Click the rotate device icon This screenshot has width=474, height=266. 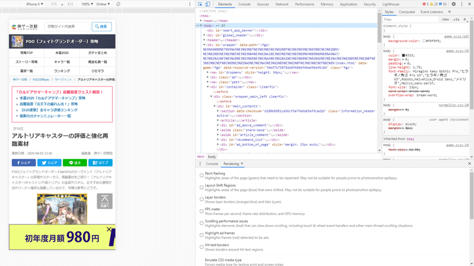click(118, 4)
